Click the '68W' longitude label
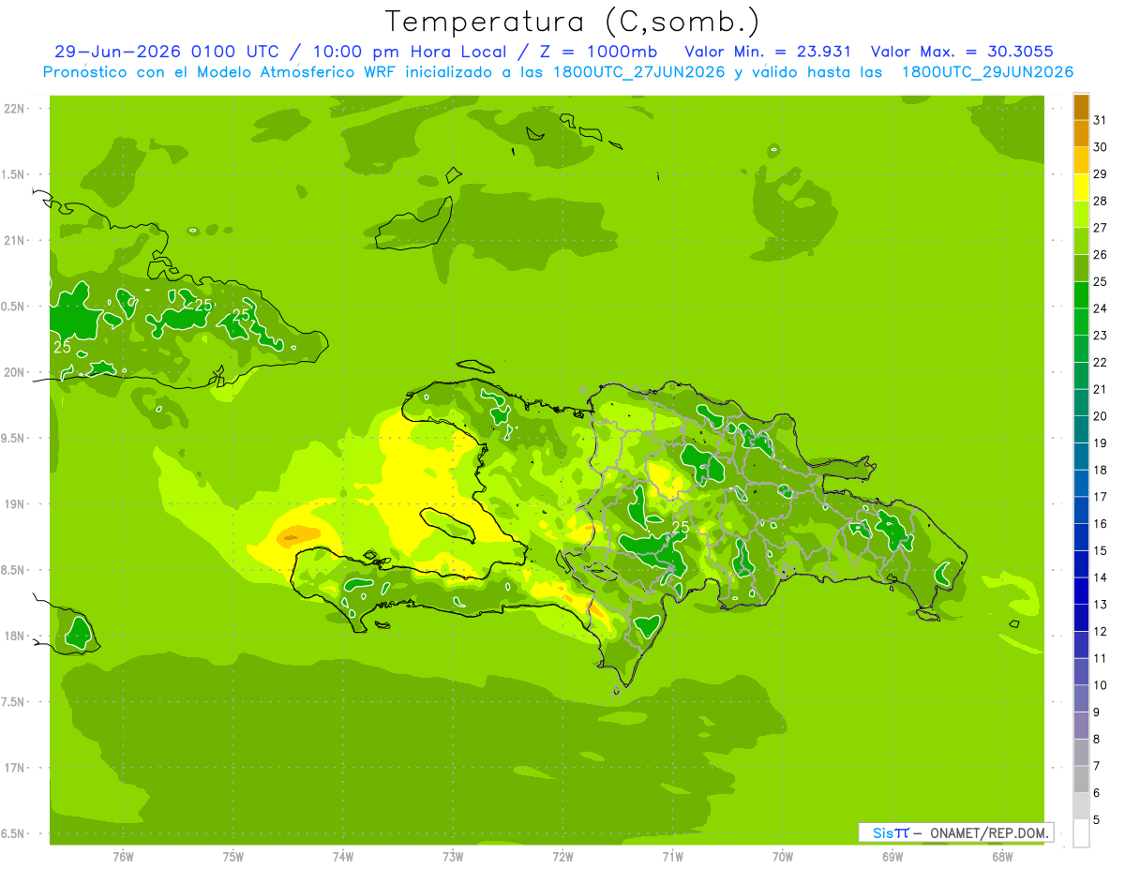This screenshot has height=869, width=1125. (x=1002, y=856)
